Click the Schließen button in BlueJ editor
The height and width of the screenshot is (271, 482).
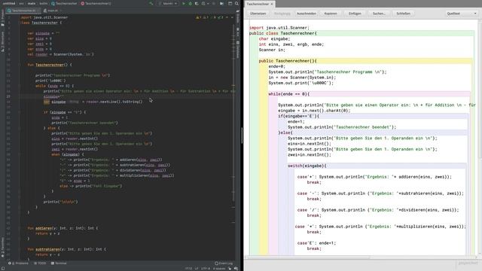pyautogui.click(x=403, y=14)
